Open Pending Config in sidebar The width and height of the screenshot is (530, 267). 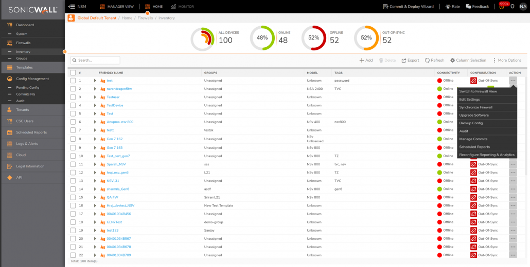point(28,88)
